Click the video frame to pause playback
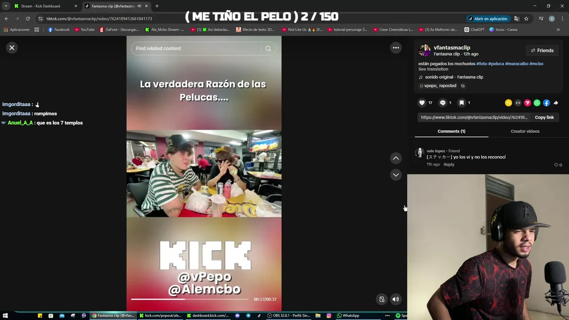 (x=204, y=173)
